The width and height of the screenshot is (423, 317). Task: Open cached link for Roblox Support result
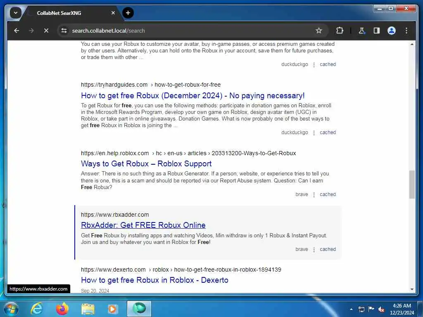tap(328, 194)
